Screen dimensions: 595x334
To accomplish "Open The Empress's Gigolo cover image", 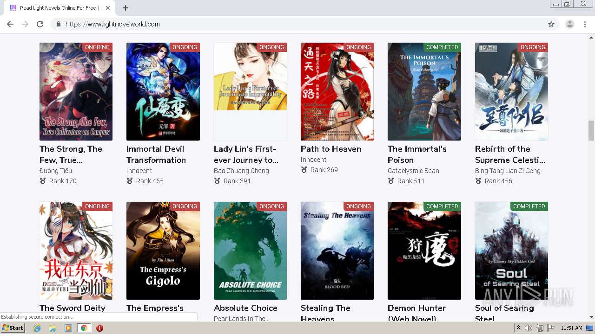I will click(x=163, y=250).
